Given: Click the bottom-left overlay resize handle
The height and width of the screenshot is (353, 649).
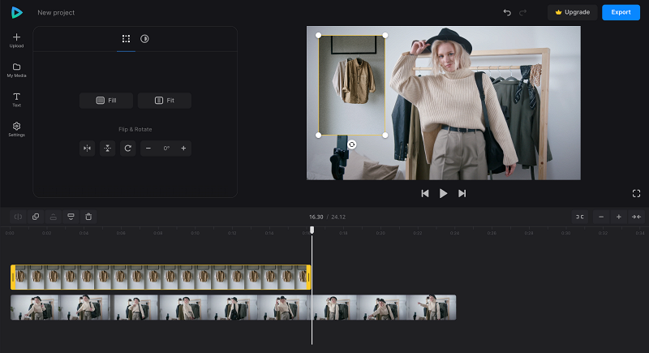Looking at the screenshot, I should coord(318,136).
